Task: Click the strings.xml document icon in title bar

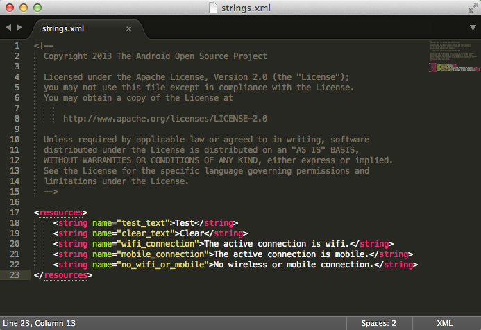Action: pos(213,8)
